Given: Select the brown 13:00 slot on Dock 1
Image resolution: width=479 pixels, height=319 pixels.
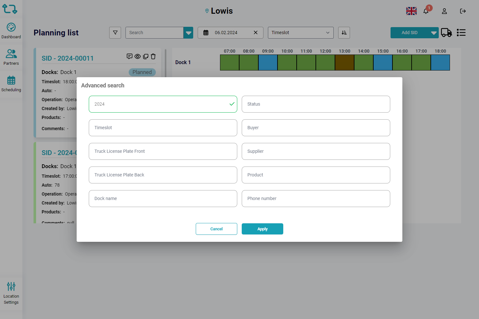Looking at the screenshot, I should tap(345, 63).
